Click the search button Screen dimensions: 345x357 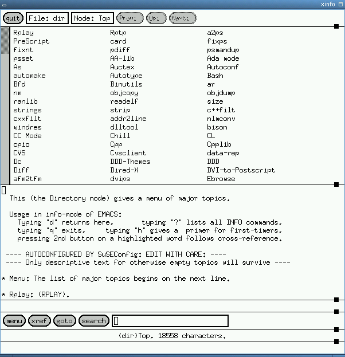pyautogui.click(x=93, y=321)
